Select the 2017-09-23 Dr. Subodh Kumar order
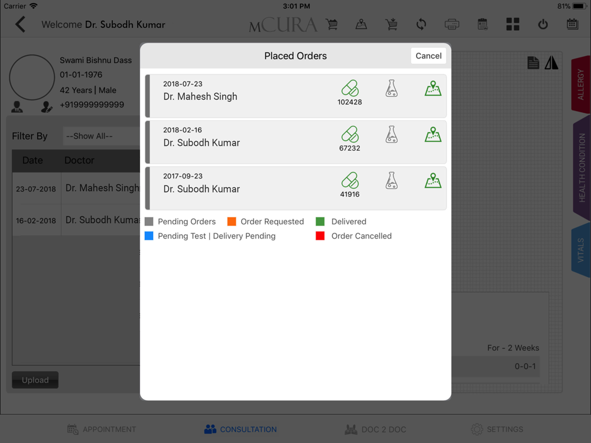The height and width of the screenshot is (443, 591). pos(296,188)
